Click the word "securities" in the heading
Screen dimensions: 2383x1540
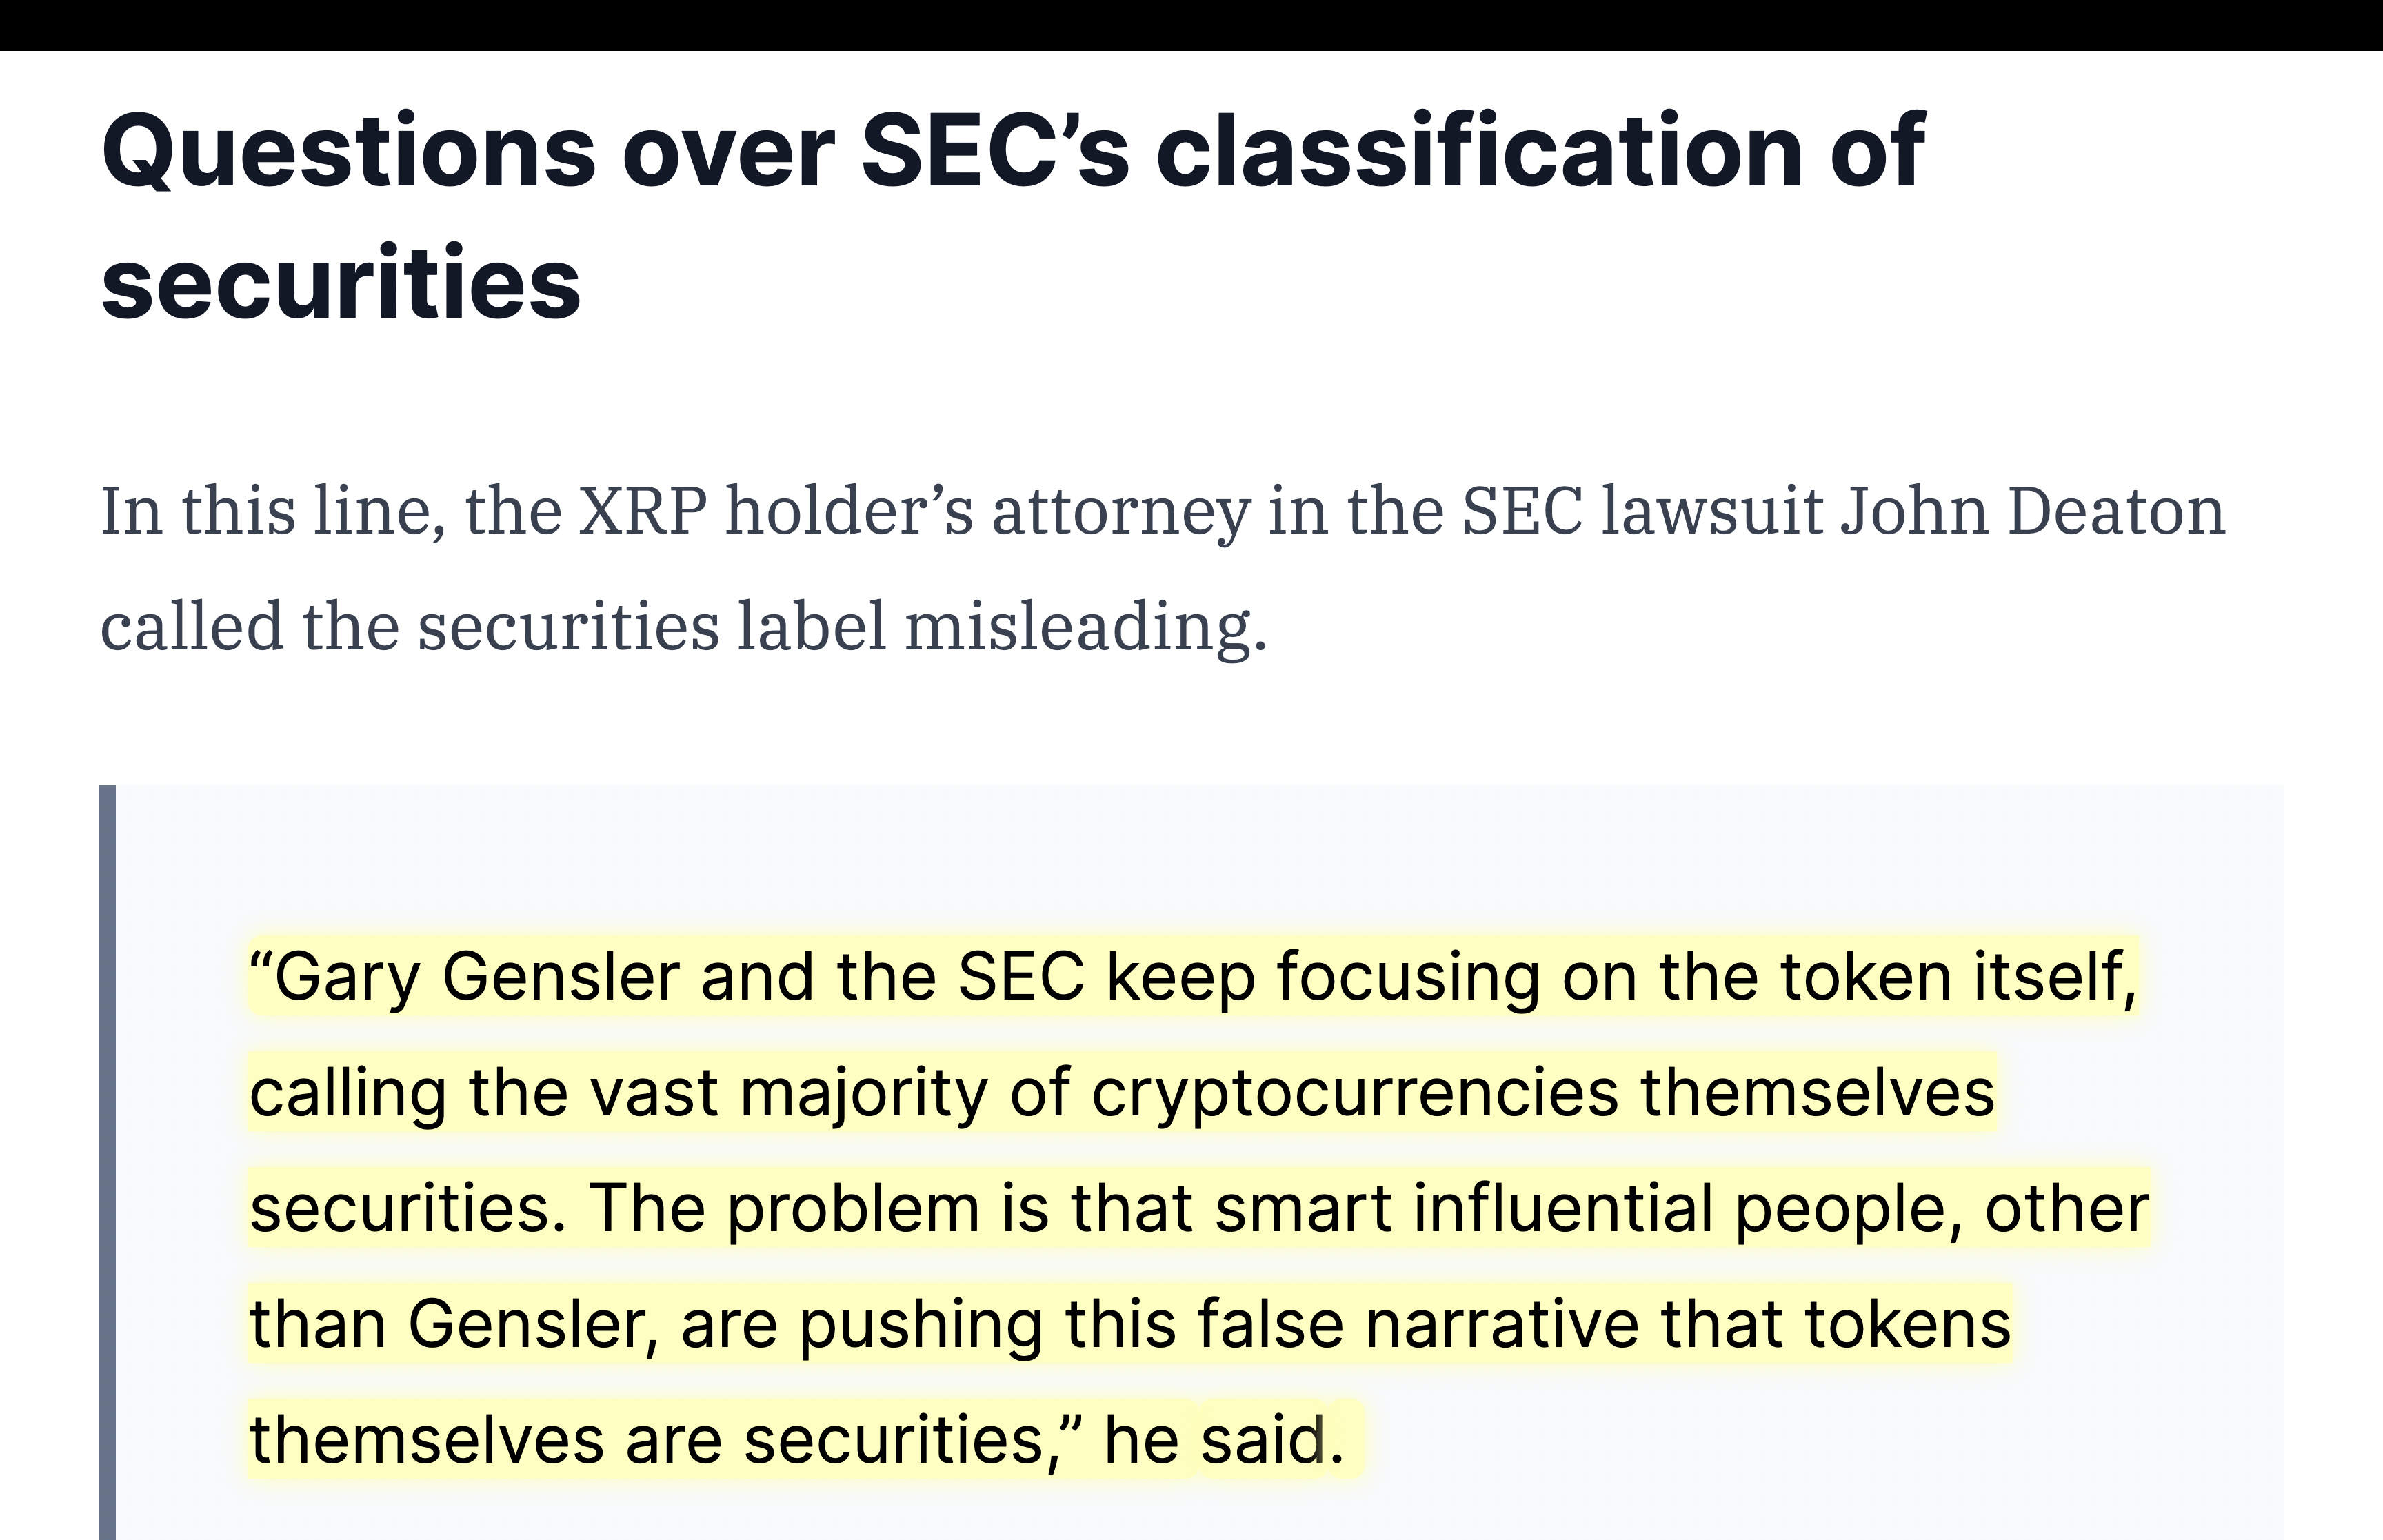341,285
